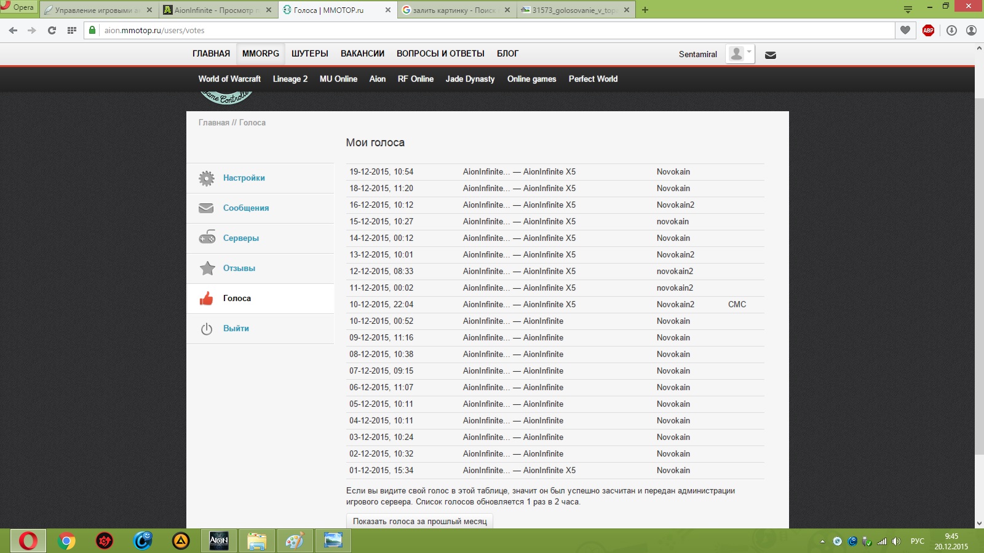Log out via Выйти link

(x=236, y=328)
